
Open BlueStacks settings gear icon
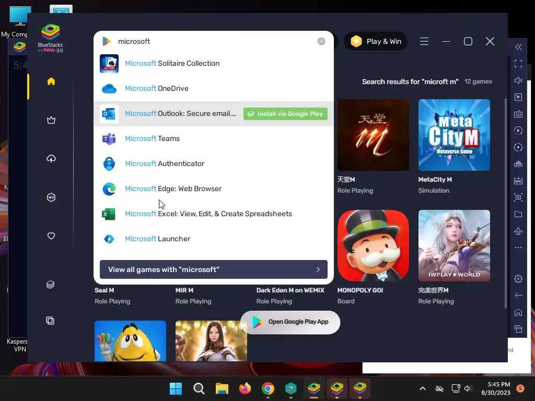click(x=518, y=279)
